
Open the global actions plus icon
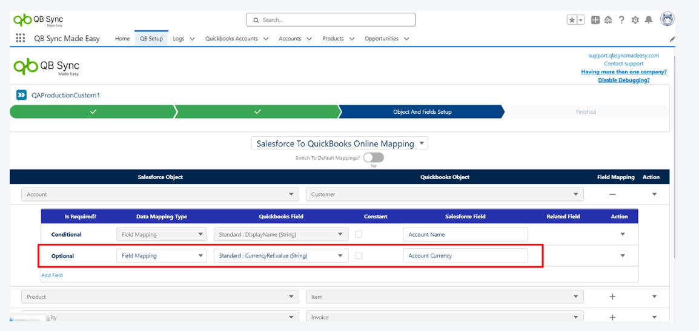(595, 20)
